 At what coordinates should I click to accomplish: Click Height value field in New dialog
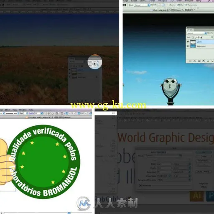pos(164,168)
